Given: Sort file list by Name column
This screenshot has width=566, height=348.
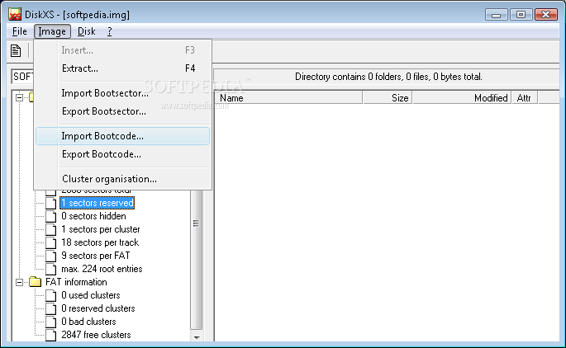Looking at the screenshot, I should (x=288, y=97).
